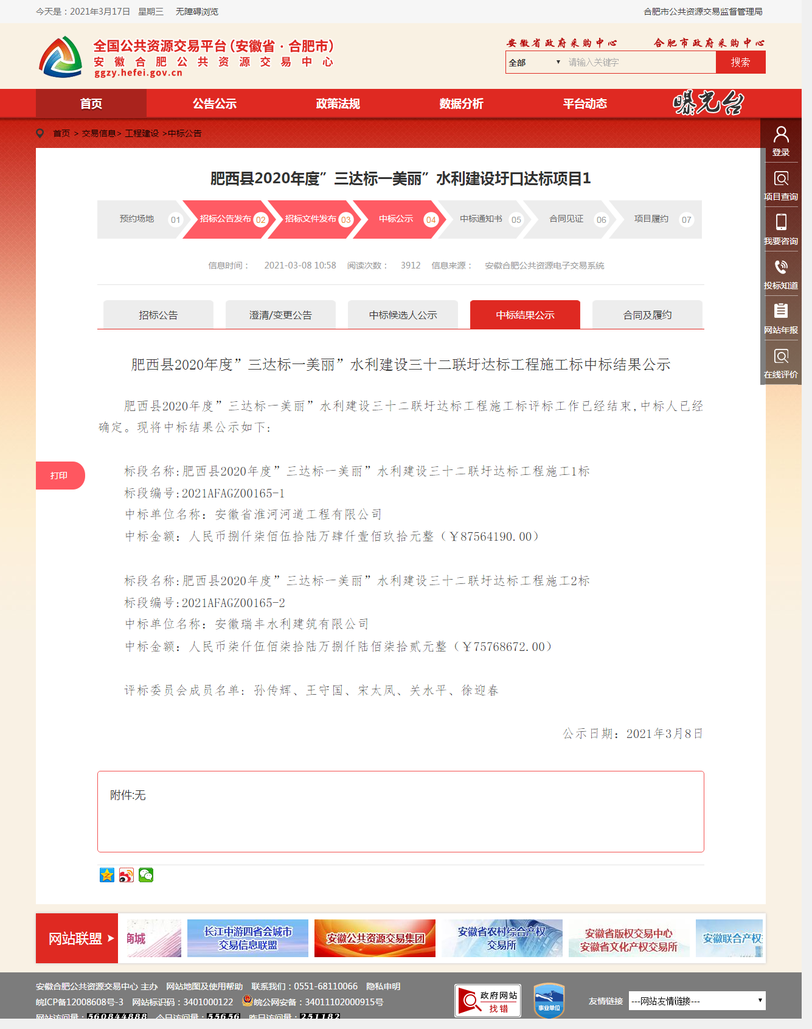
Task: Open the 网站友情链接 dropdown
Action: tap(696, 1001)
